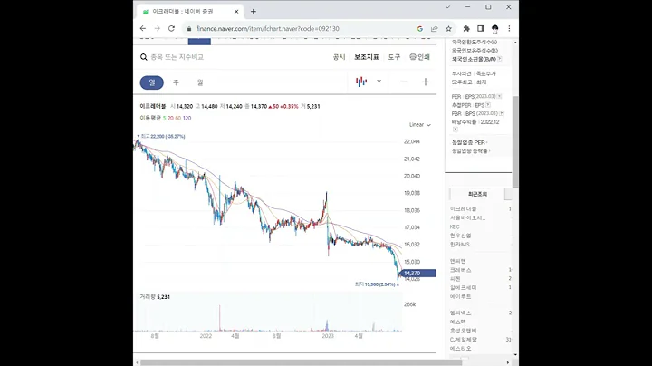This screenshot has height=366, width=652.
Task: Open the help icon next to 추정PER EPS
Action: point(488,105)
